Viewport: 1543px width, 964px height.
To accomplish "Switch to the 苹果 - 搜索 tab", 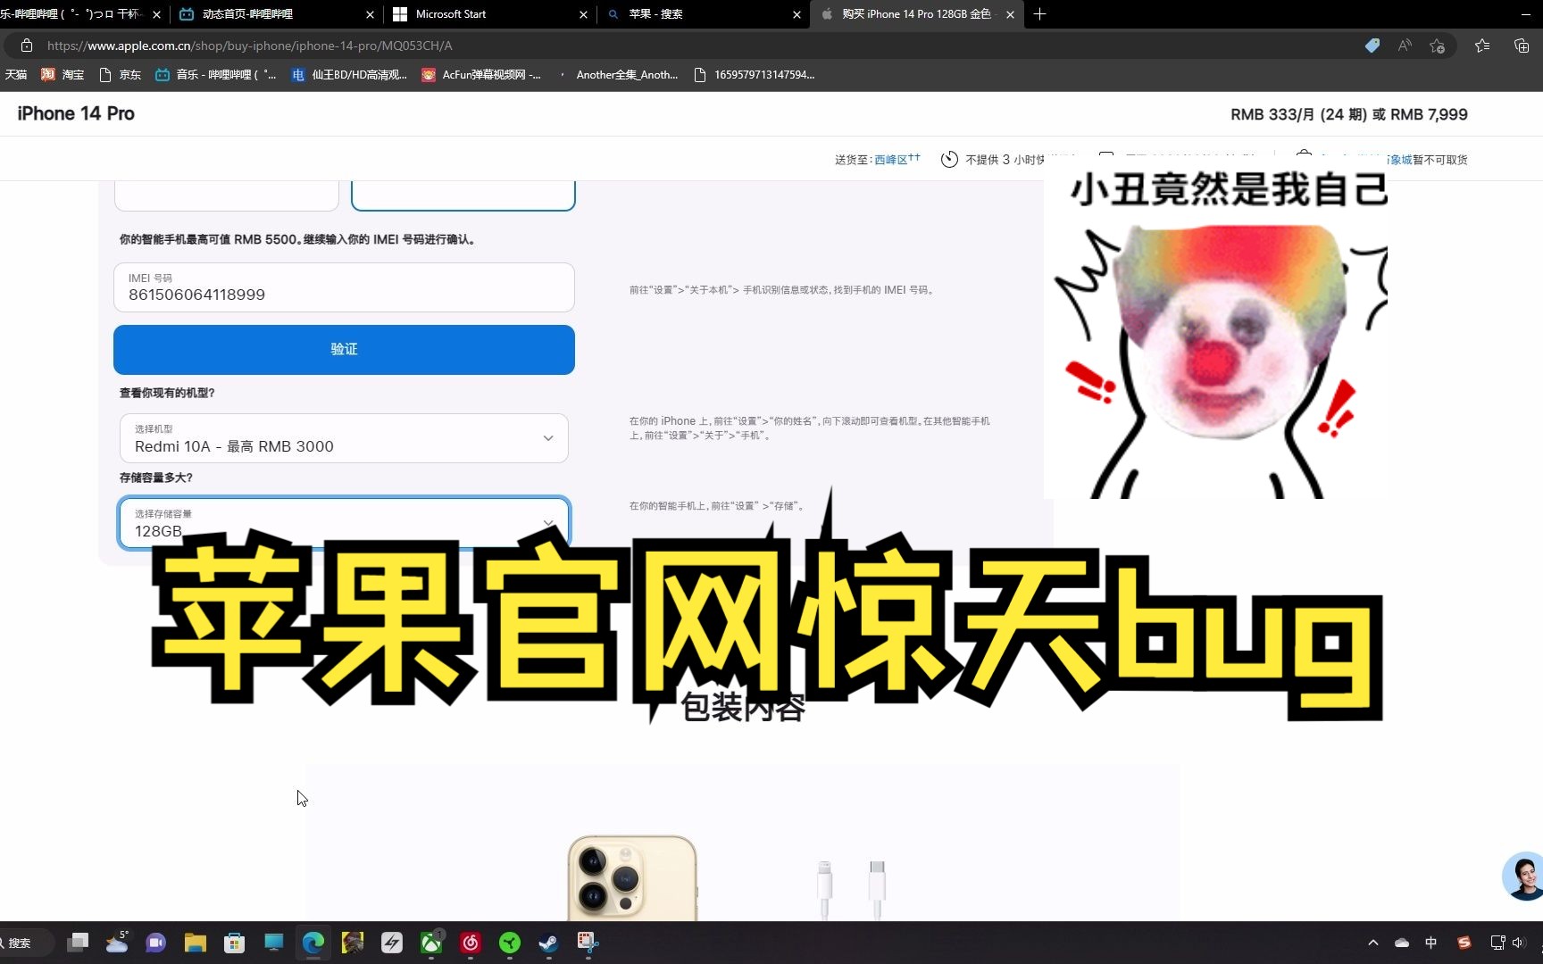I will click(x=704, y=14).
